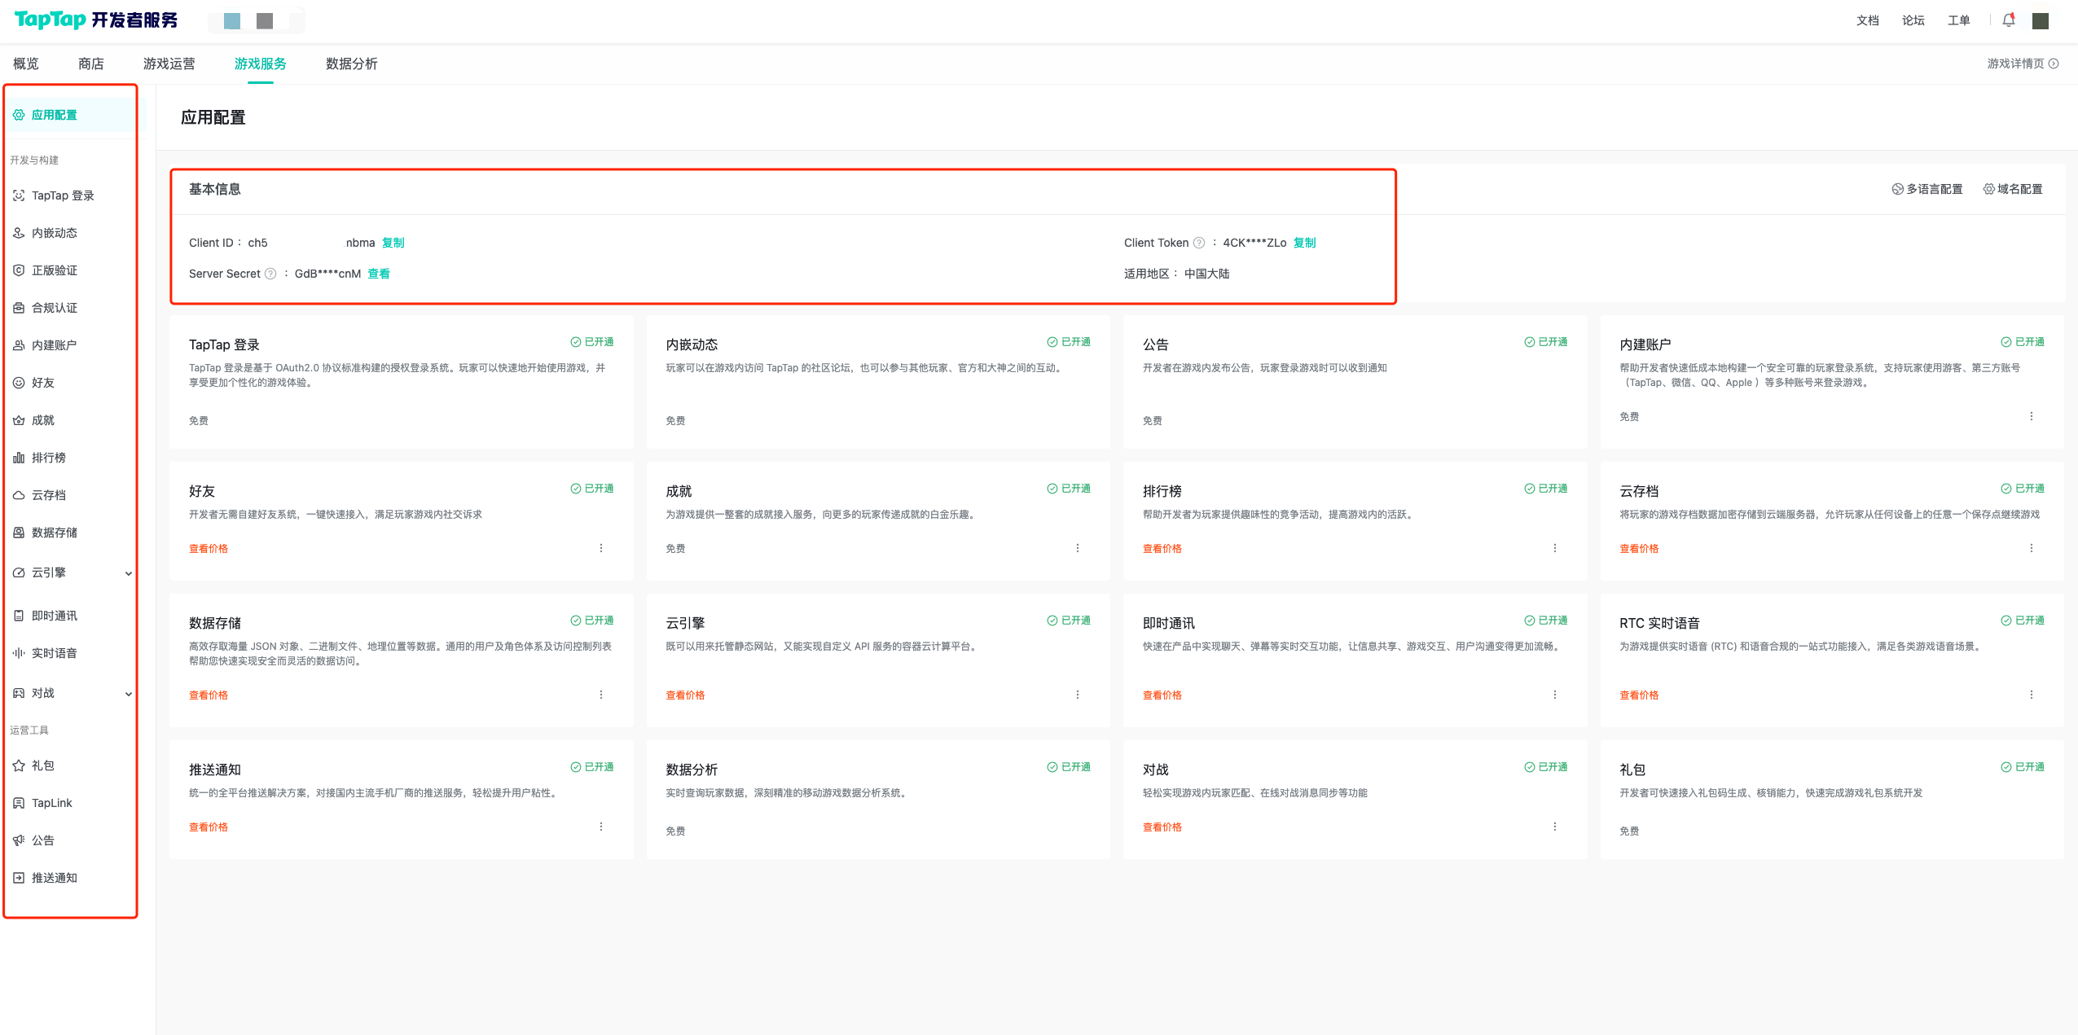Open 域名配置 settings
Screen dimensions: 2078x1035
[x=2013, y=189]
